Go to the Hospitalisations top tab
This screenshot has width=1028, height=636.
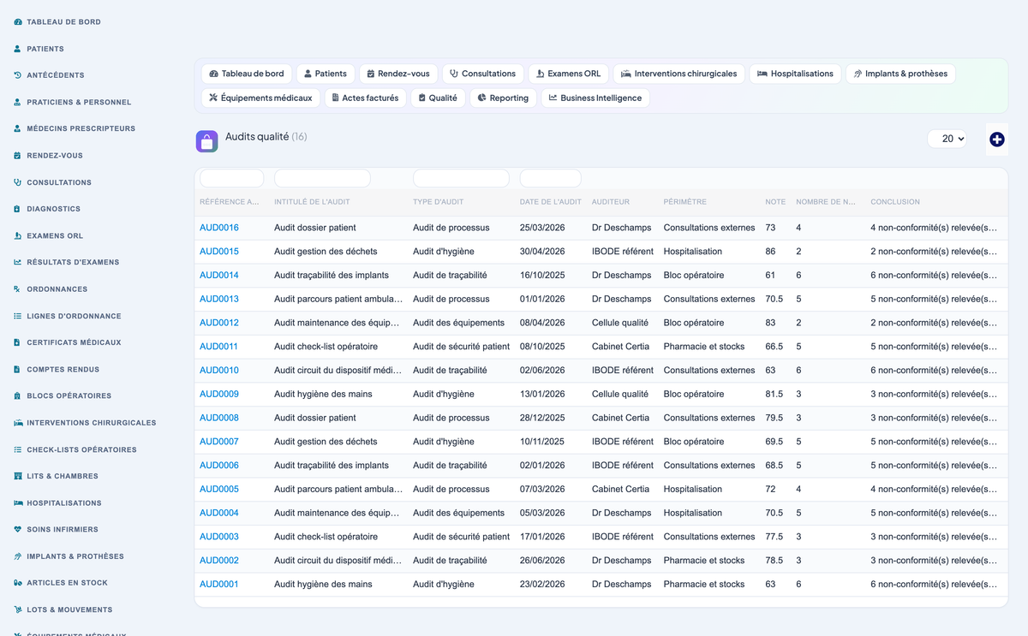(x=795, y=74)
